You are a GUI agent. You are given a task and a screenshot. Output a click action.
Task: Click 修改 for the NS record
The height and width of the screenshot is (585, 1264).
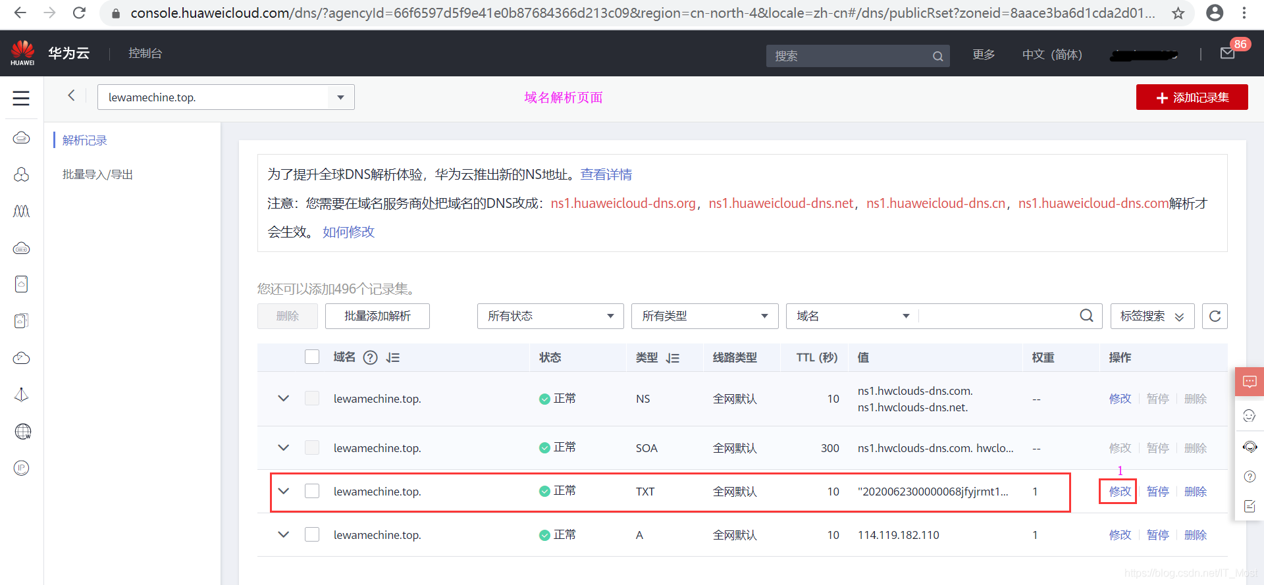pyautogui.click(x=1120, y=399)
